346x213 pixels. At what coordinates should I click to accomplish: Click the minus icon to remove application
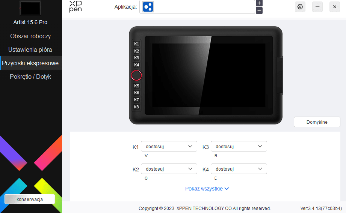pos(259,10)
